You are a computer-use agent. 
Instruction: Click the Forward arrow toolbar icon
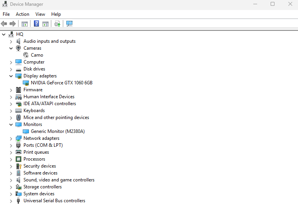[x=13, y=24]
